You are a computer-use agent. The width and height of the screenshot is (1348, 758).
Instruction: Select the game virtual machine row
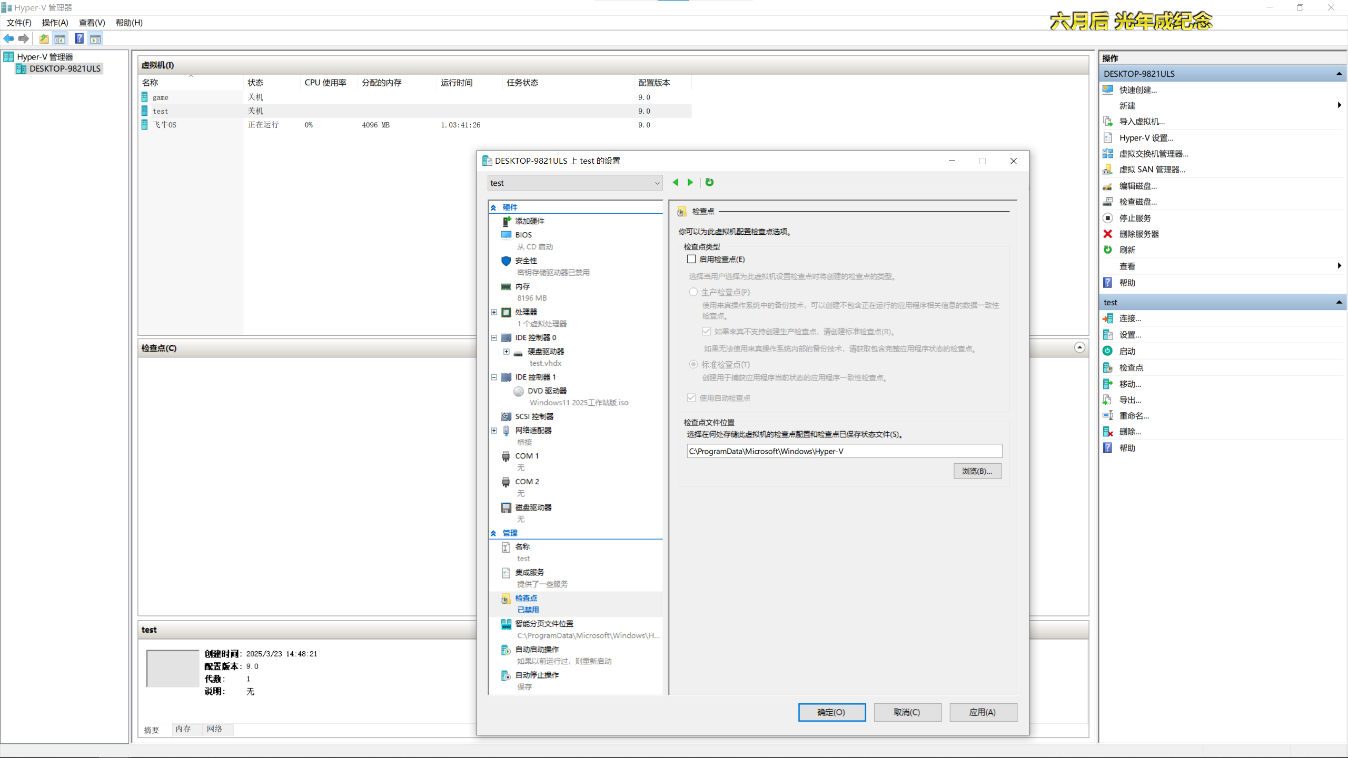(416, 97)
